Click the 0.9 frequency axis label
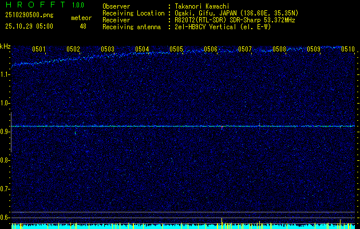This screenshot has width=360, height=229. [5, 132]
